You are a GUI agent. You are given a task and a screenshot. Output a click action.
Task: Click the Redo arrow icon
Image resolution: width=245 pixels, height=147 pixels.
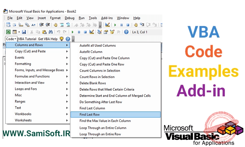[65, 32]
